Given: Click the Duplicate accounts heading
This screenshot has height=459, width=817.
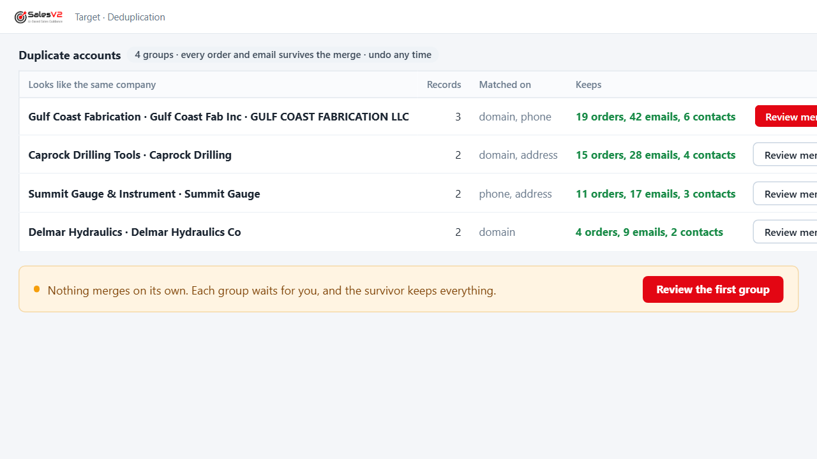Looking at the screenshot, I should (x=70, y=55).
